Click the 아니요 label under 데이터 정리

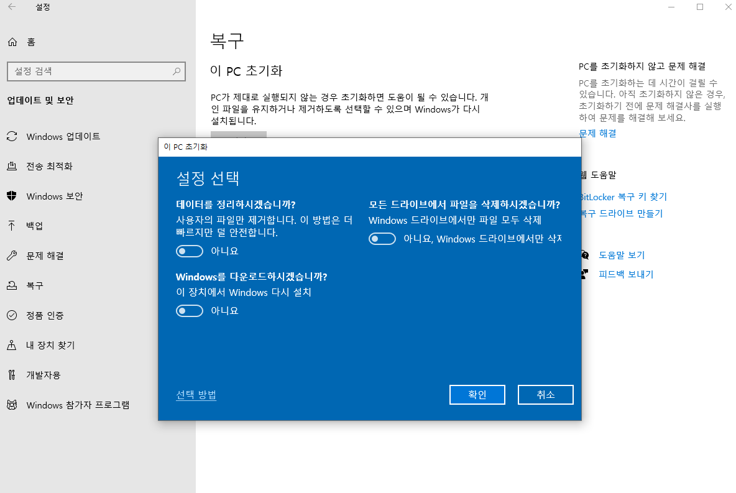click(x=224, y=251)
